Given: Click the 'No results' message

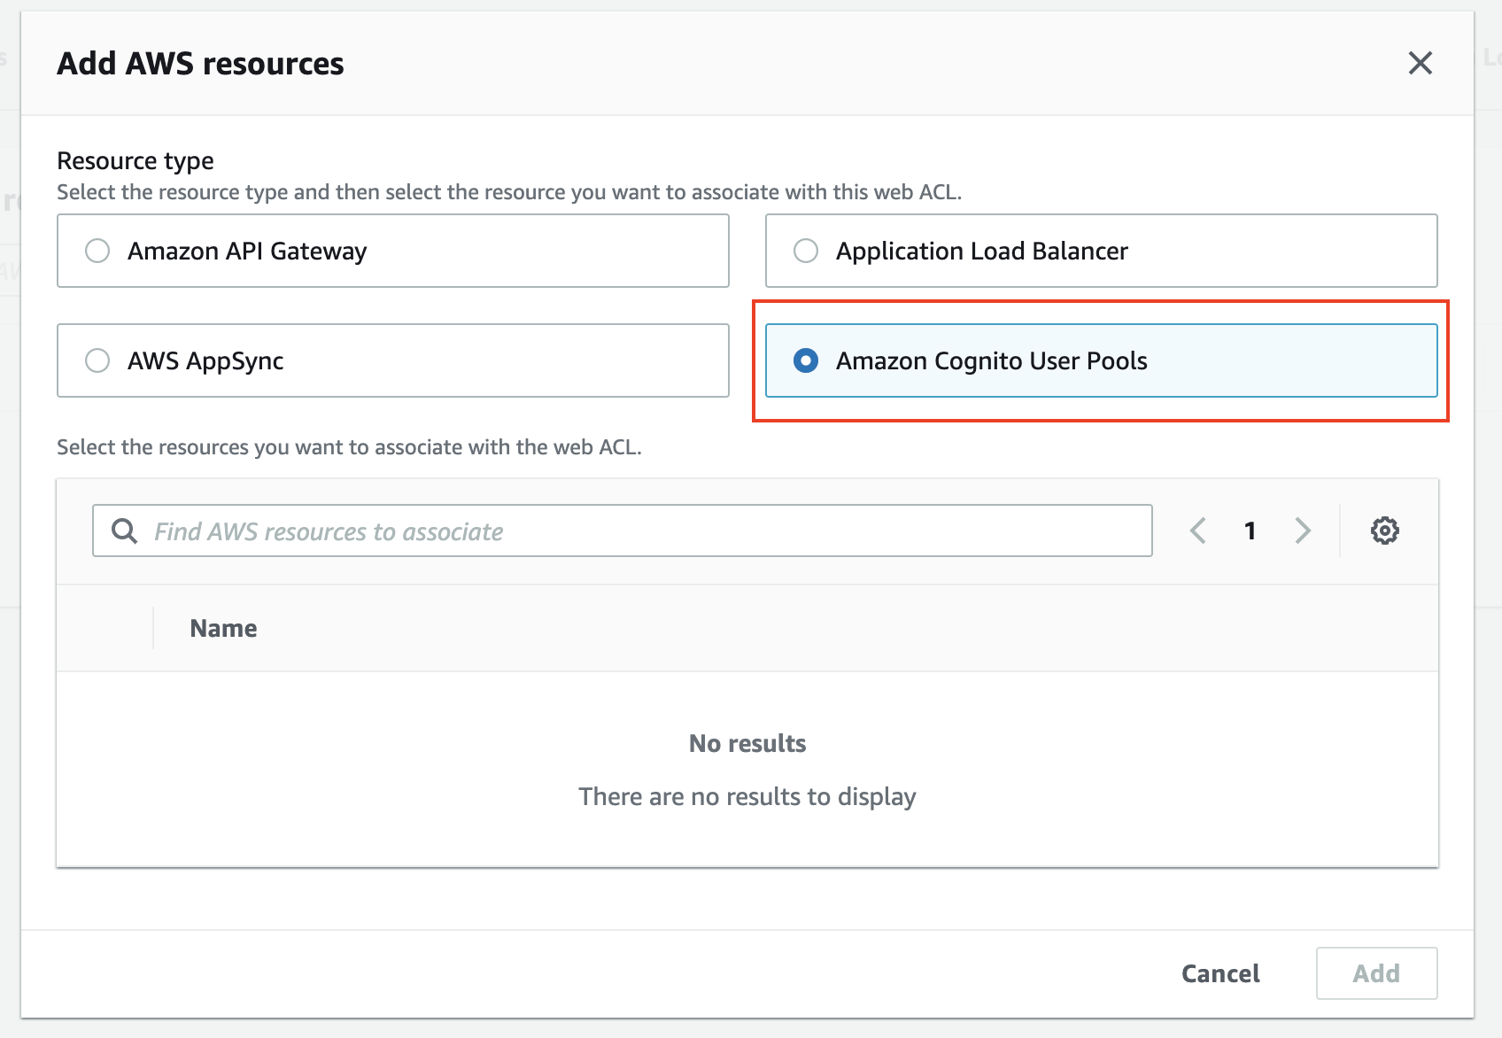Looking at the screenshot, I should coord(747,743).
